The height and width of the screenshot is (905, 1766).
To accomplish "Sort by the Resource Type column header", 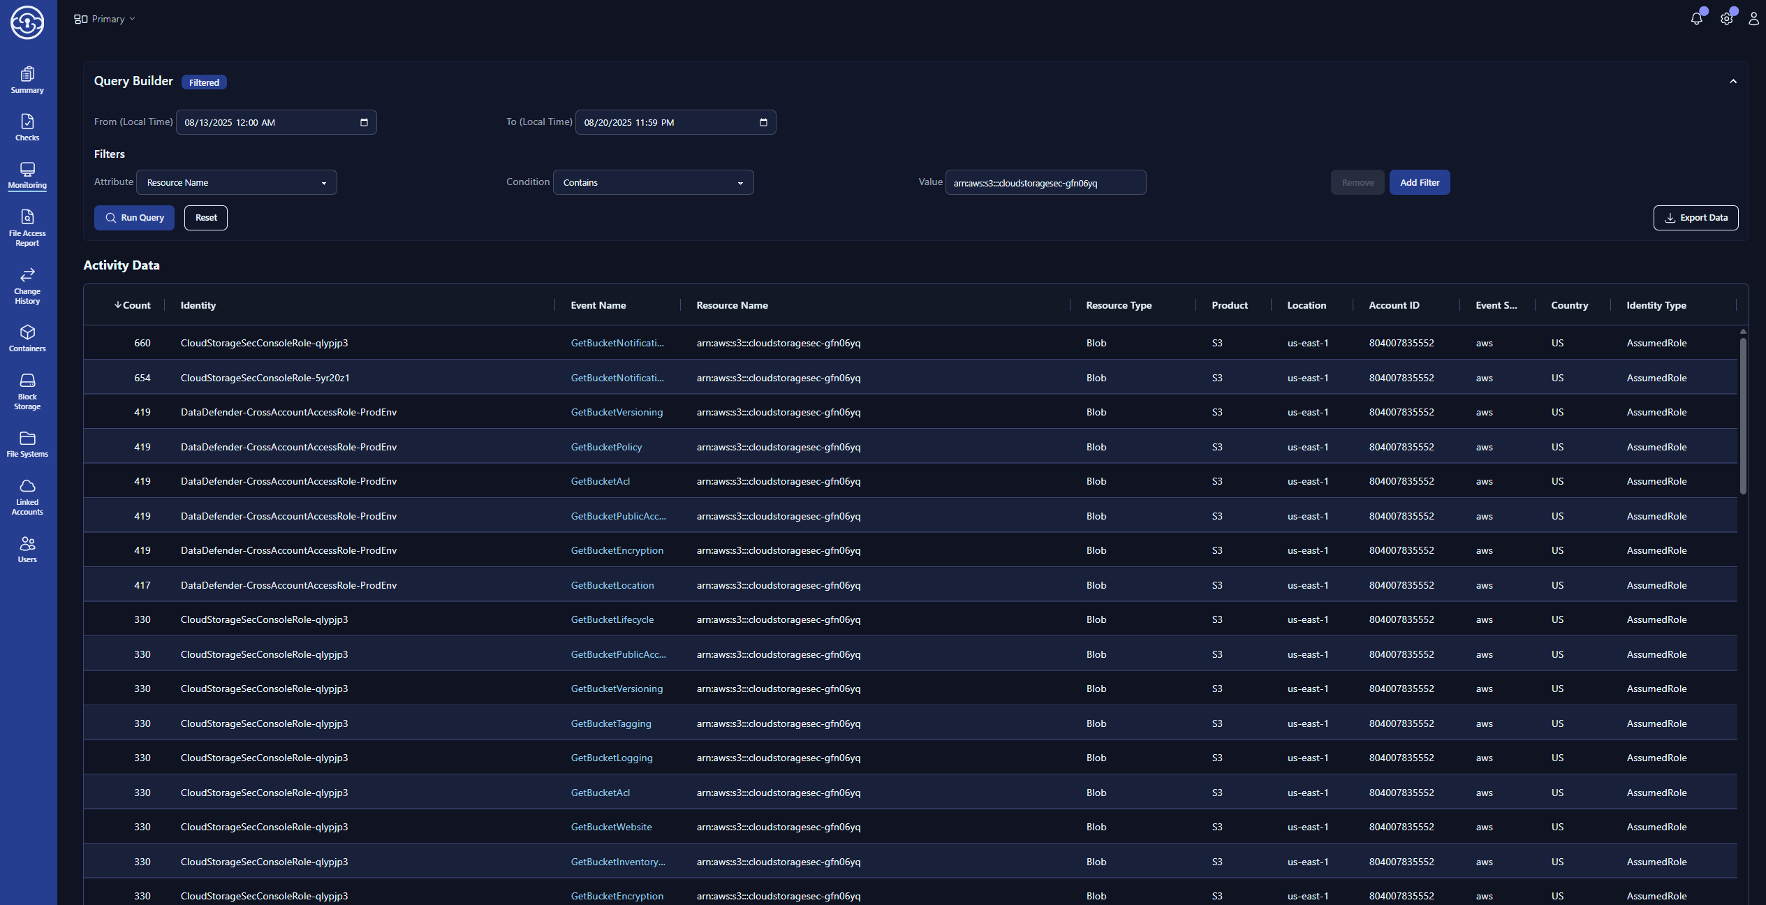I will (x=1119, y=305).
